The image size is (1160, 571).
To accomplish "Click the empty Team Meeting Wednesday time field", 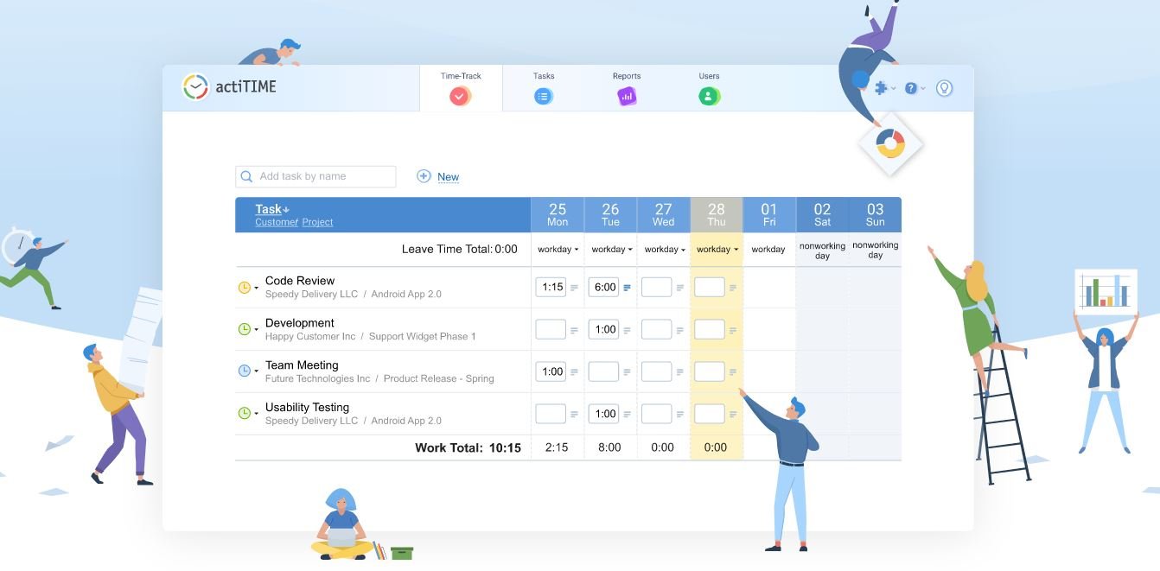I will pos(657,371).
